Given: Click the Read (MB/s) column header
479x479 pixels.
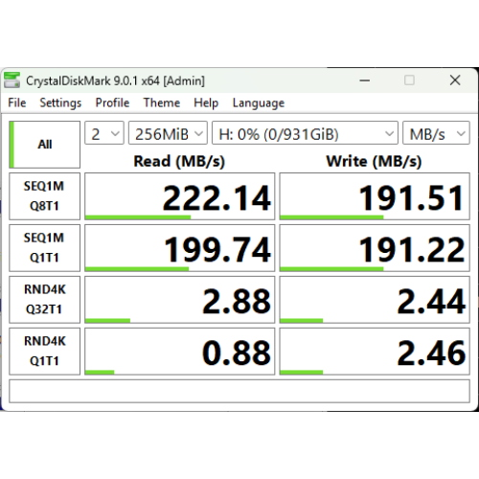Looking at the screenshot, I should point(179,161).
